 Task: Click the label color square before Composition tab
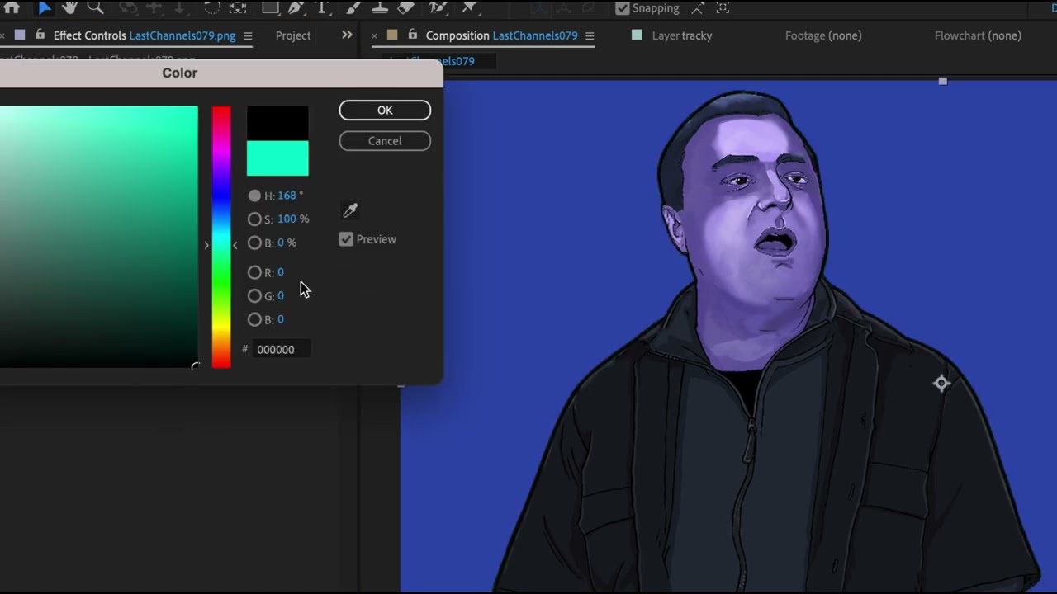tap(392, 35)
